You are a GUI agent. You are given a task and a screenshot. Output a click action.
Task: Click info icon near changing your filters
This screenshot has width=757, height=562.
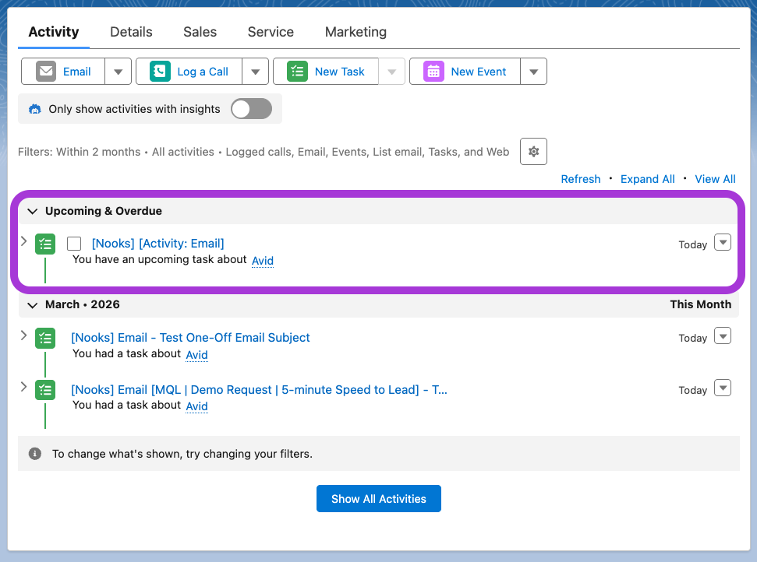tap(35, 454)
